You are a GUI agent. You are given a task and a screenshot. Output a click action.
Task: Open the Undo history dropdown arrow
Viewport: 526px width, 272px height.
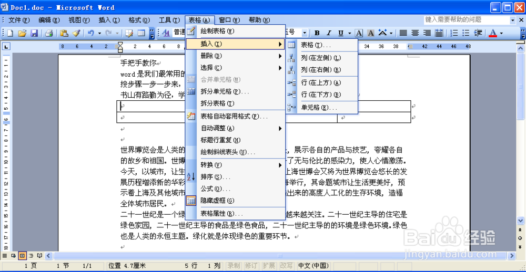99,33
